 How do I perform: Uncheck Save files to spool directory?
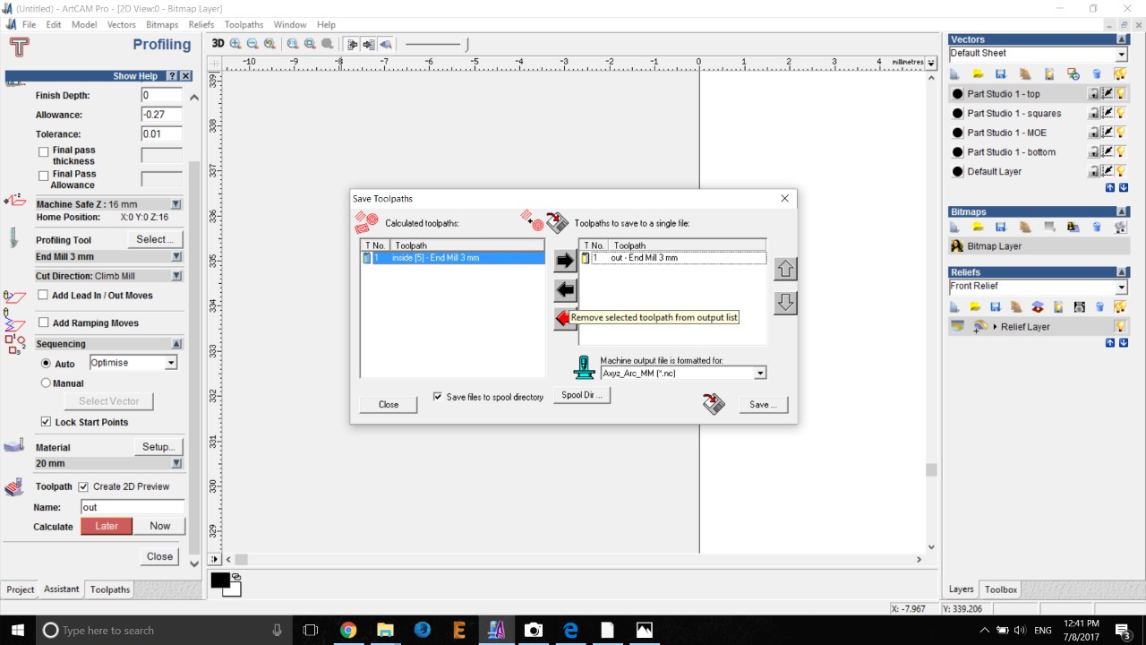tap(438, 397)
